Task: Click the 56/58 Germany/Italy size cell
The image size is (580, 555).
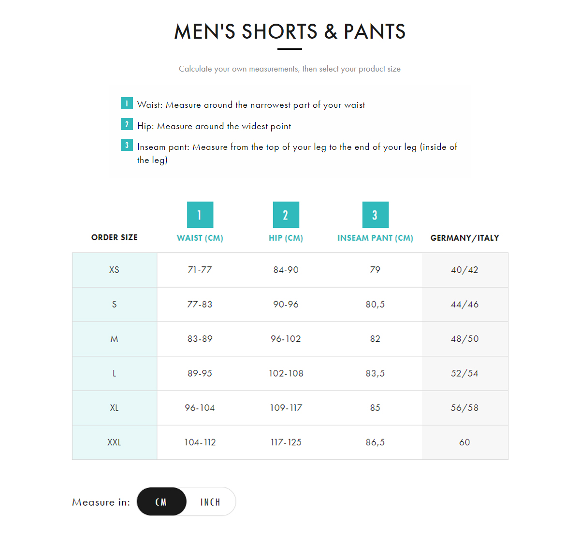Action: point(465,408)
